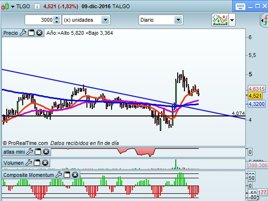Screen dimensions: 268x201
Task: Click the blue 4,3200 price label
Action: coord(256,104)
